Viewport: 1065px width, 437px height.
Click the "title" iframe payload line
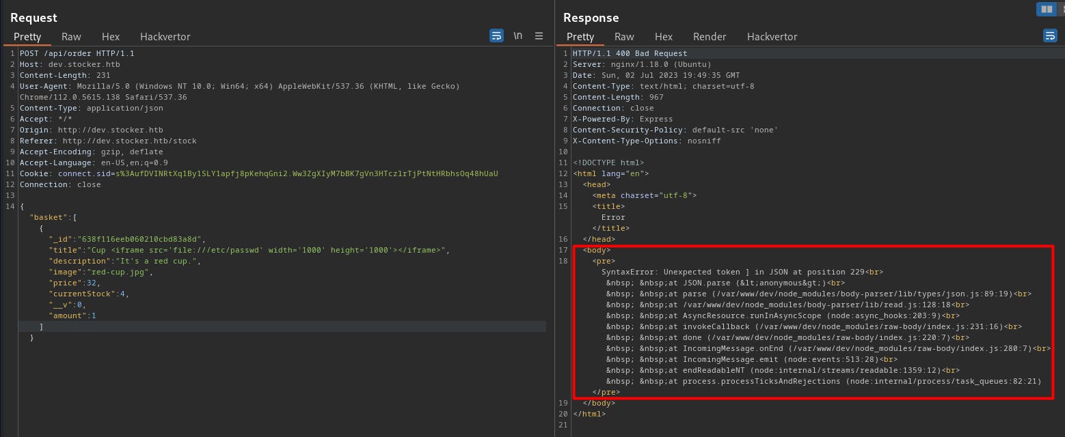[x=250, y=250]
